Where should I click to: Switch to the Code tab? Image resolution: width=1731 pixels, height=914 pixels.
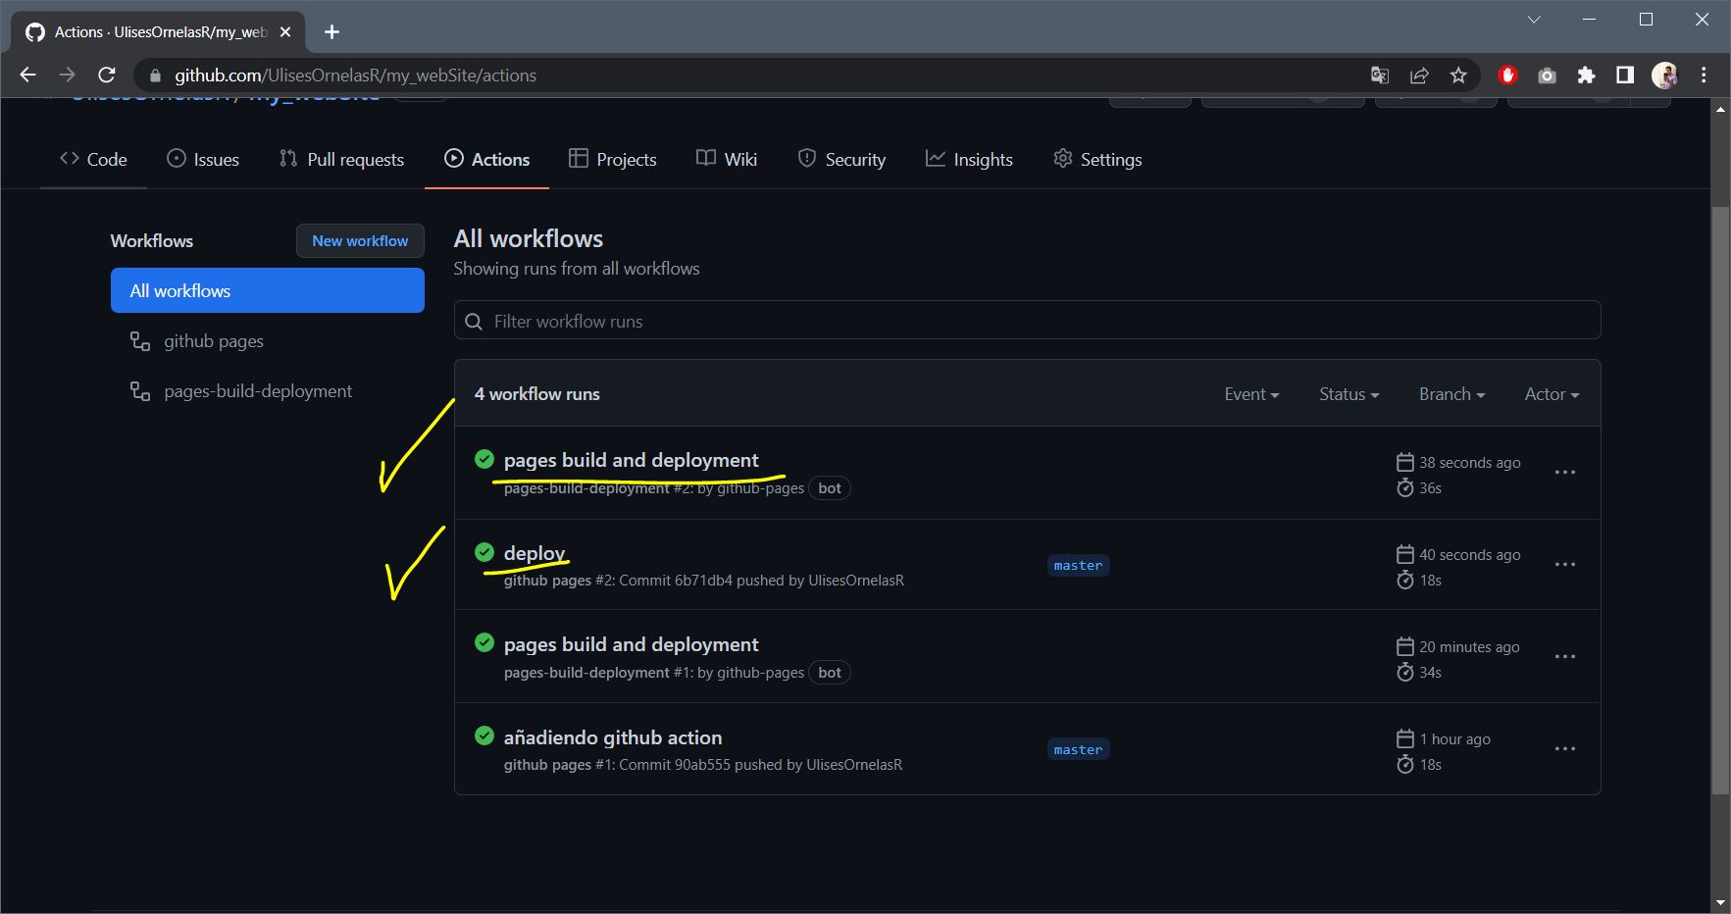click(93, 159)
